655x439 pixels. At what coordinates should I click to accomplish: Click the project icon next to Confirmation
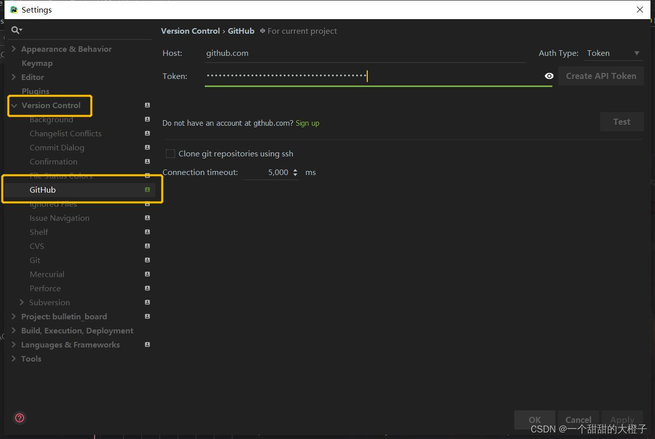click(147, 161)
